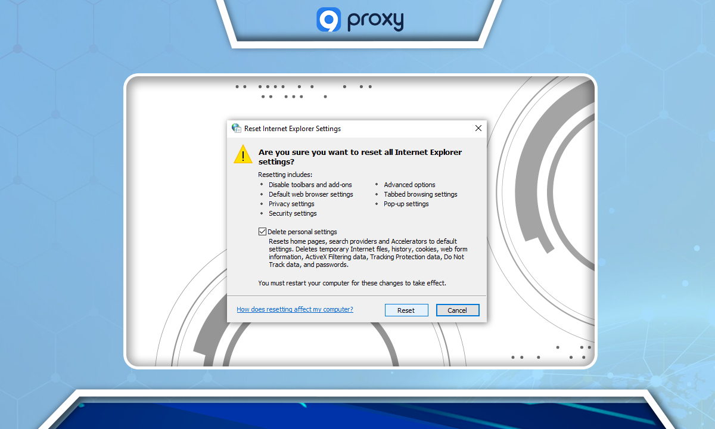Image resolution: width=715 pixels, height=429 pixels.
Task: Uncheck the Delete personal settings checkbox
Action: (x=262, y=231)
